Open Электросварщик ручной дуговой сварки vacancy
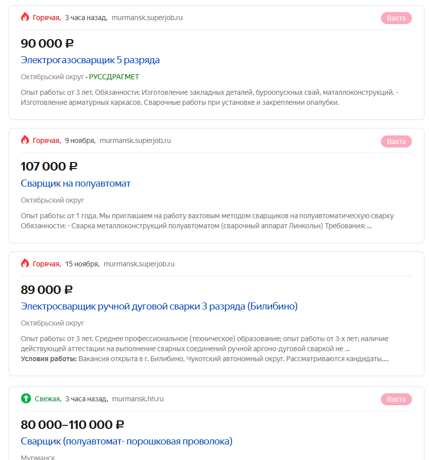Screen dimensions: 429x460 click(x=159, y=306)
